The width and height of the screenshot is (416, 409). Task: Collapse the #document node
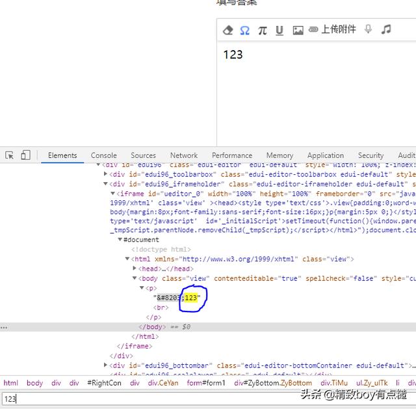coord(120,239)
